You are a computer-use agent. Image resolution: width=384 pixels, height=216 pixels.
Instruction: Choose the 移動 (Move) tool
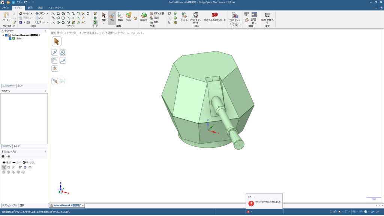120,18
